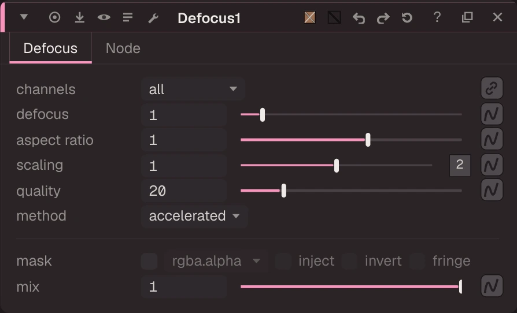517x313 pixels.
Task: Click the aspect ratio slider handle
Action: [x=368, y=140]
